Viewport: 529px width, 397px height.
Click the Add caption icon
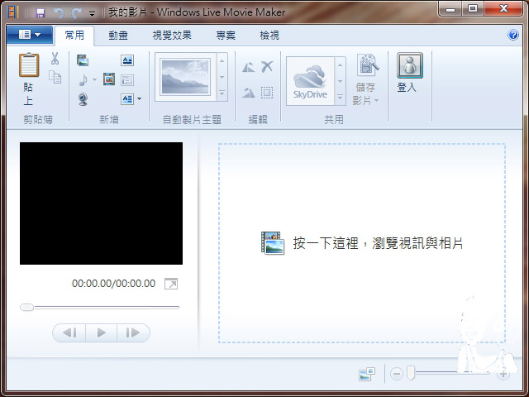click(x=127, y=80)
